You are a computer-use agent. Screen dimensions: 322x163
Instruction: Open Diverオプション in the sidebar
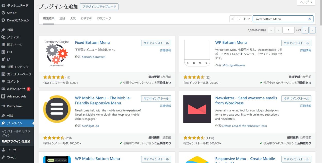[4, 20]
